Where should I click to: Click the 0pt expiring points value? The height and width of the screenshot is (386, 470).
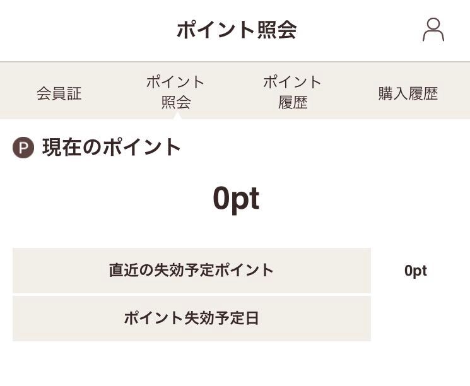pyautogui.click(x=416, y=271)
